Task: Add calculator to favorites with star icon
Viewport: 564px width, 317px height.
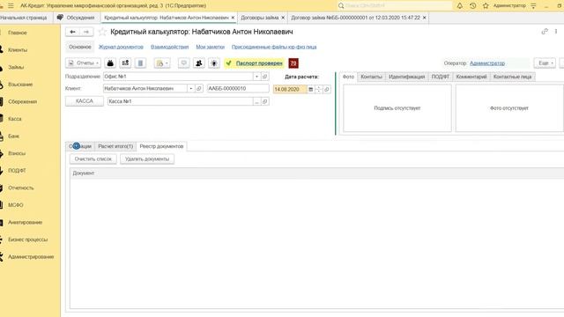Action: click(x=102, y=32)
